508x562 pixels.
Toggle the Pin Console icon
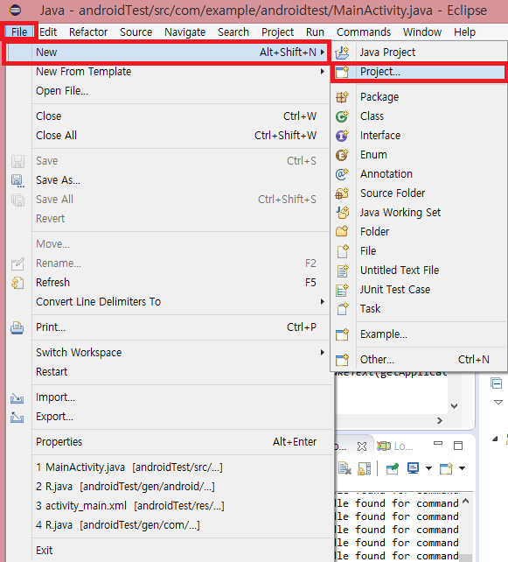click(x=393, y=468)
